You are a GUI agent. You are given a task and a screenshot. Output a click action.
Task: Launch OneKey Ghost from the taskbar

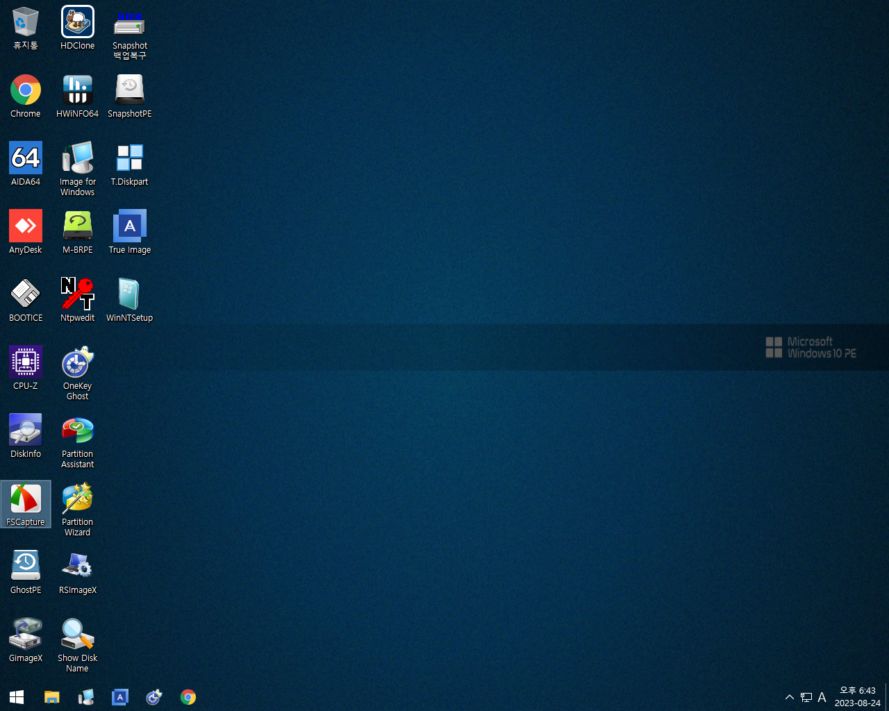click(x=154, y=697)
